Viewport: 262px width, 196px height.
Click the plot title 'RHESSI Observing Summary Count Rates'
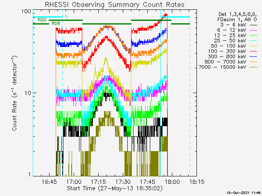pos(115,4)
